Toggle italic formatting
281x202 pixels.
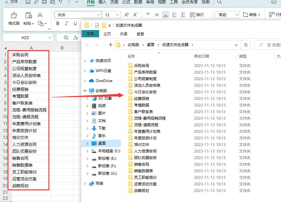(x=67, y=23)
